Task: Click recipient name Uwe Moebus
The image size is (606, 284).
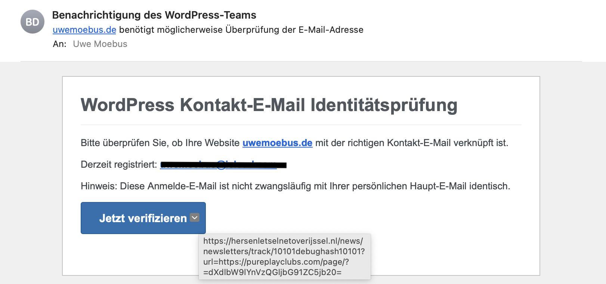Action: click(100, 44)
